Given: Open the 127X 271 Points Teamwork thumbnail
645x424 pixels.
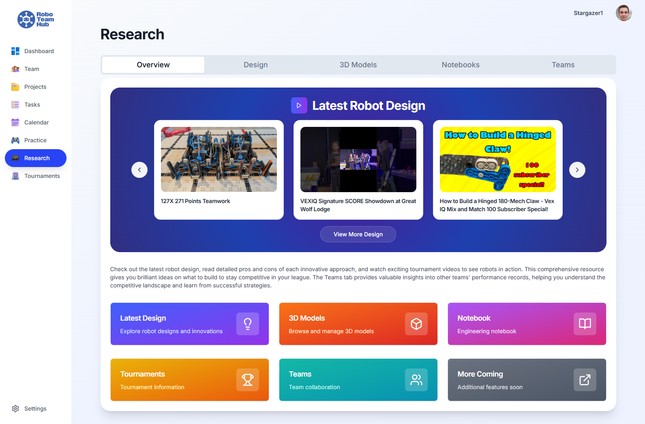Looking at the screenshot, I should pos(219,159).
